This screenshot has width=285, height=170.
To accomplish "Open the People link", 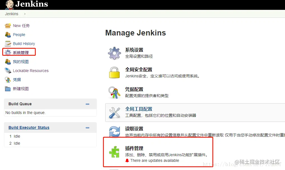I will coord(19,35).
